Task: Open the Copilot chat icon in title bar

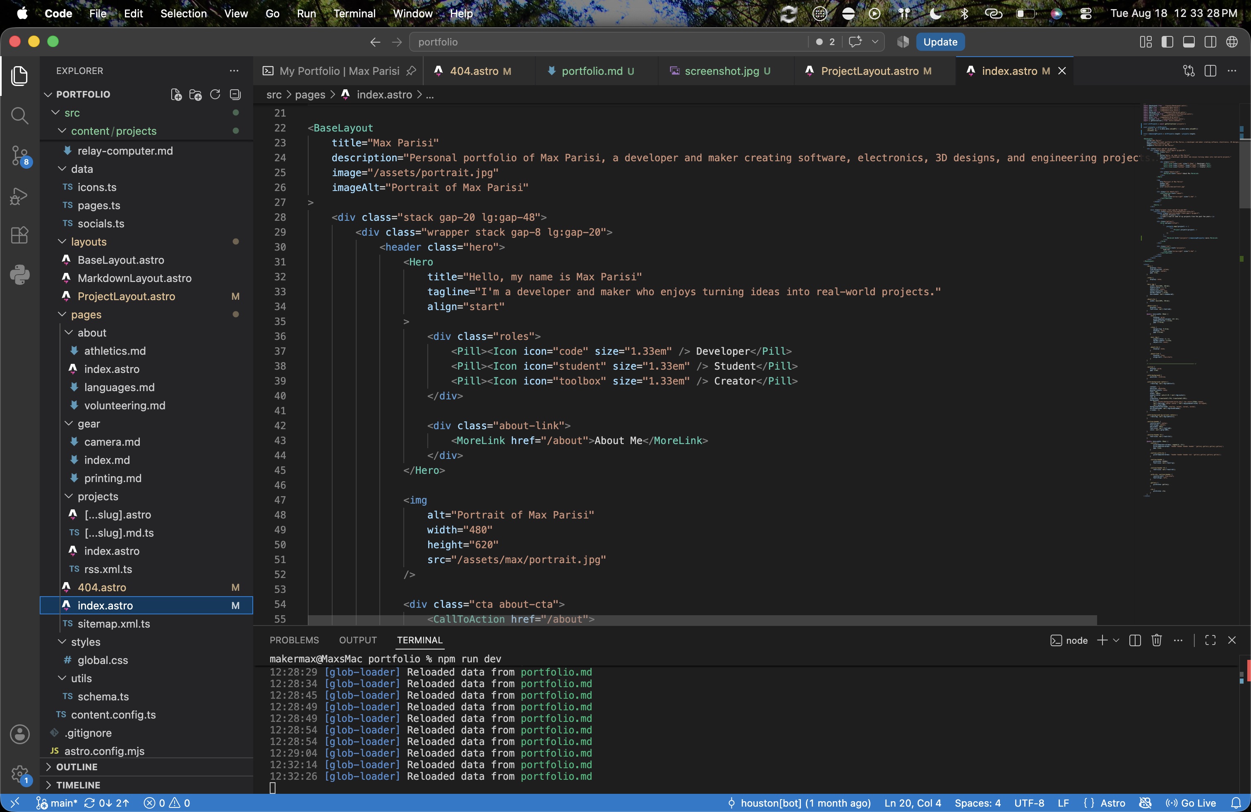Action: pos(855,42)
